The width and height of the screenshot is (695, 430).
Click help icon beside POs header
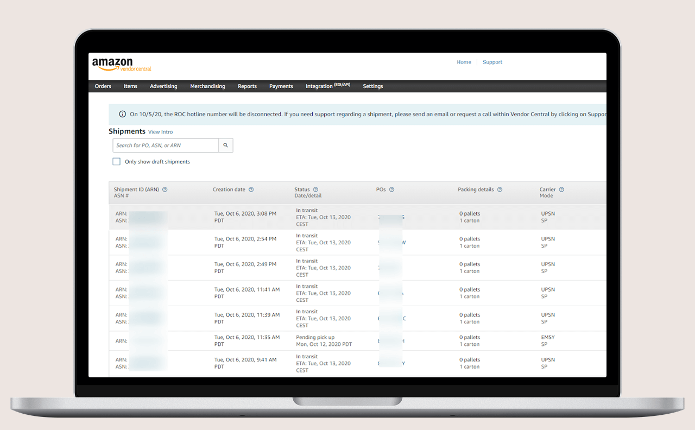point(391,189)
